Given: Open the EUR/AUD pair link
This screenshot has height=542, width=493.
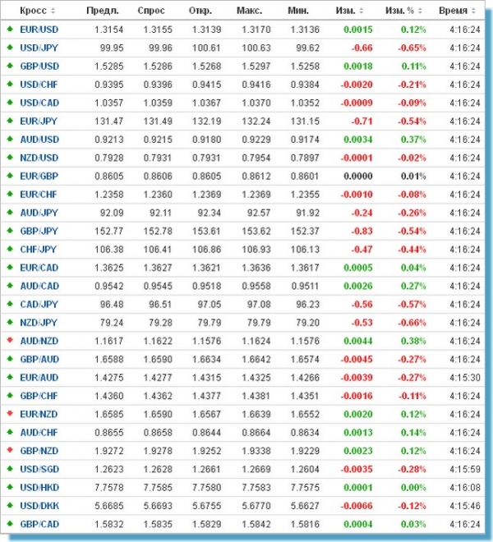Looking at the screenshot, I should pyautogui.click(x=39, y=378).
